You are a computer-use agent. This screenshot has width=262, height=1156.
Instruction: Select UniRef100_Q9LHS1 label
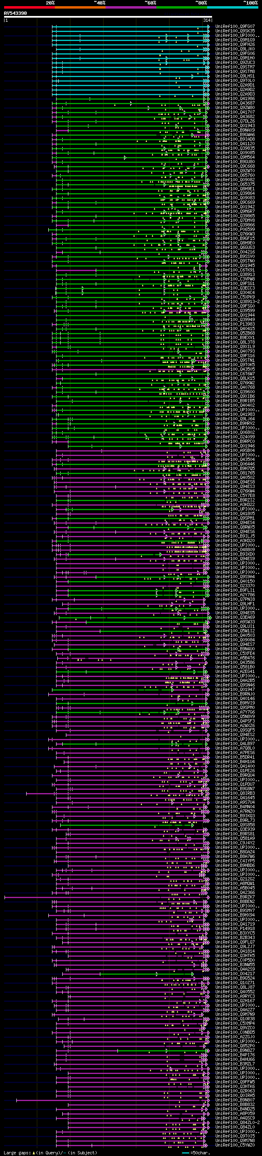(x=235, y=76)
